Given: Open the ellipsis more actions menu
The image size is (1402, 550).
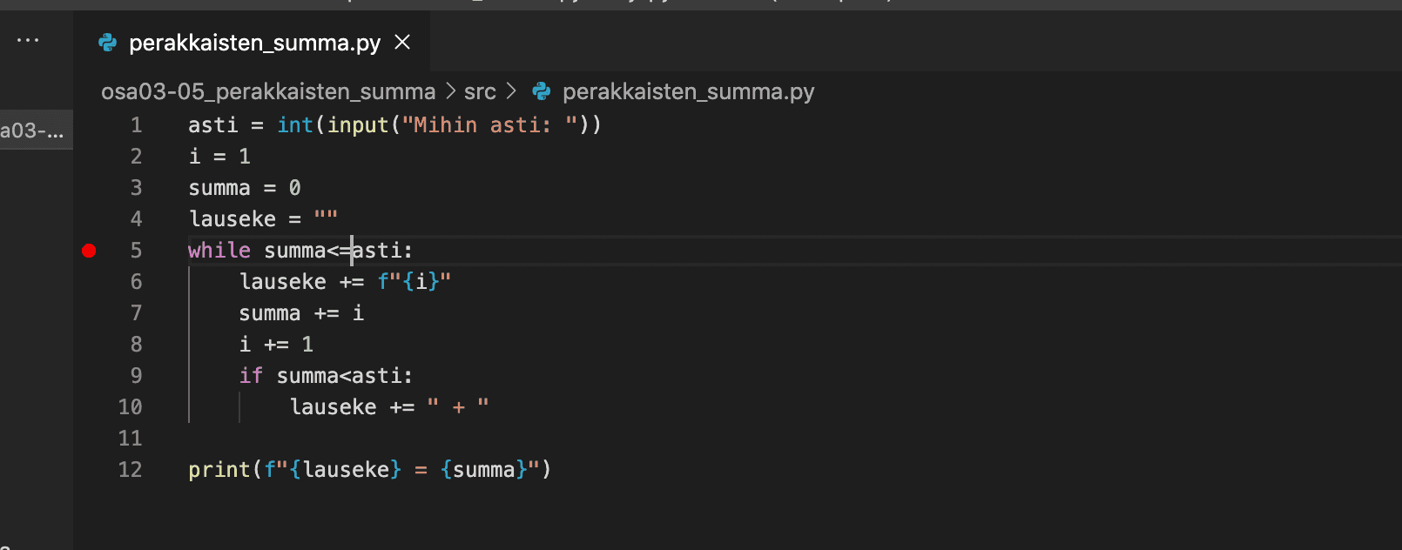Looking at the screenshot, I should point(28,41).
